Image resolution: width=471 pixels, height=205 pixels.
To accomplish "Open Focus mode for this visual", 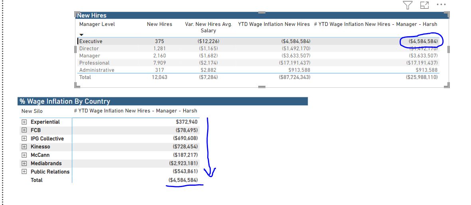I will click(x=424, y=5).
